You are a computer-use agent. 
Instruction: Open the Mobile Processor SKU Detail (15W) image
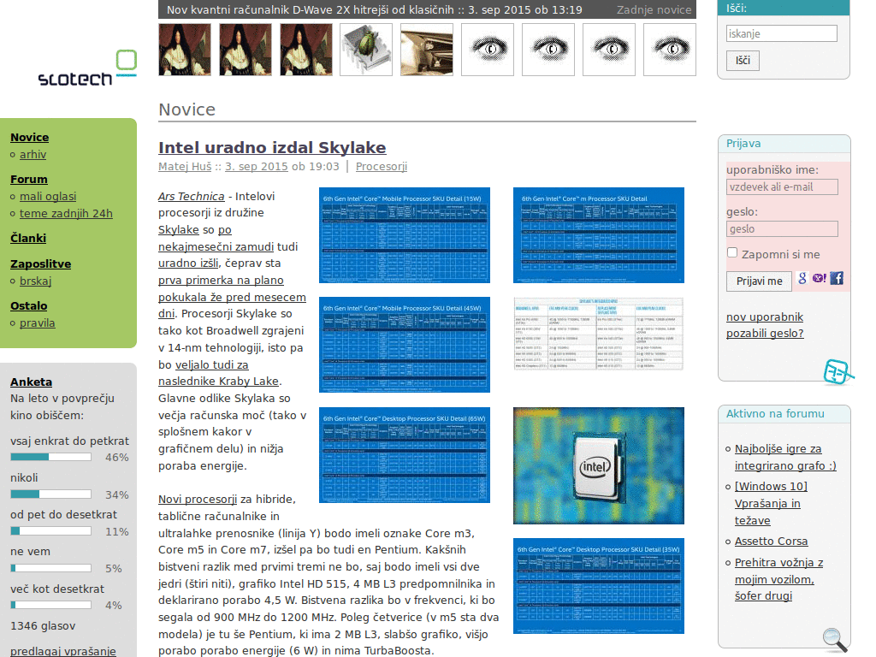[x=405, y=235]
